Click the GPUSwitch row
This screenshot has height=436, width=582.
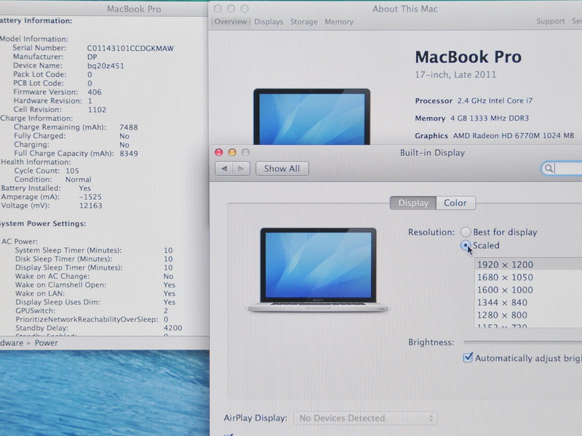[92, 311]
